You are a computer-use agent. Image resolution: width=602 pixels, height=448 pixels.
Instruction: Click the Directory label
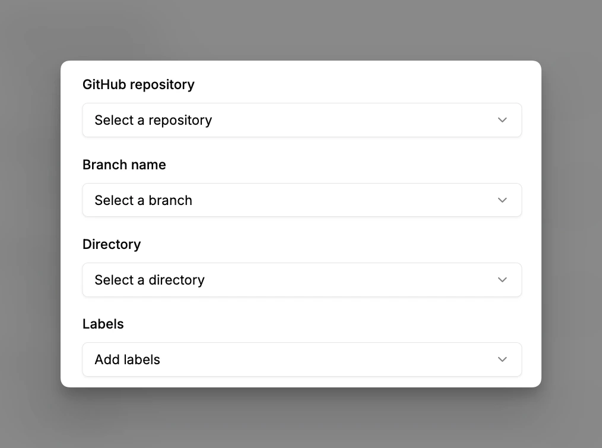(x=112, y=244)
